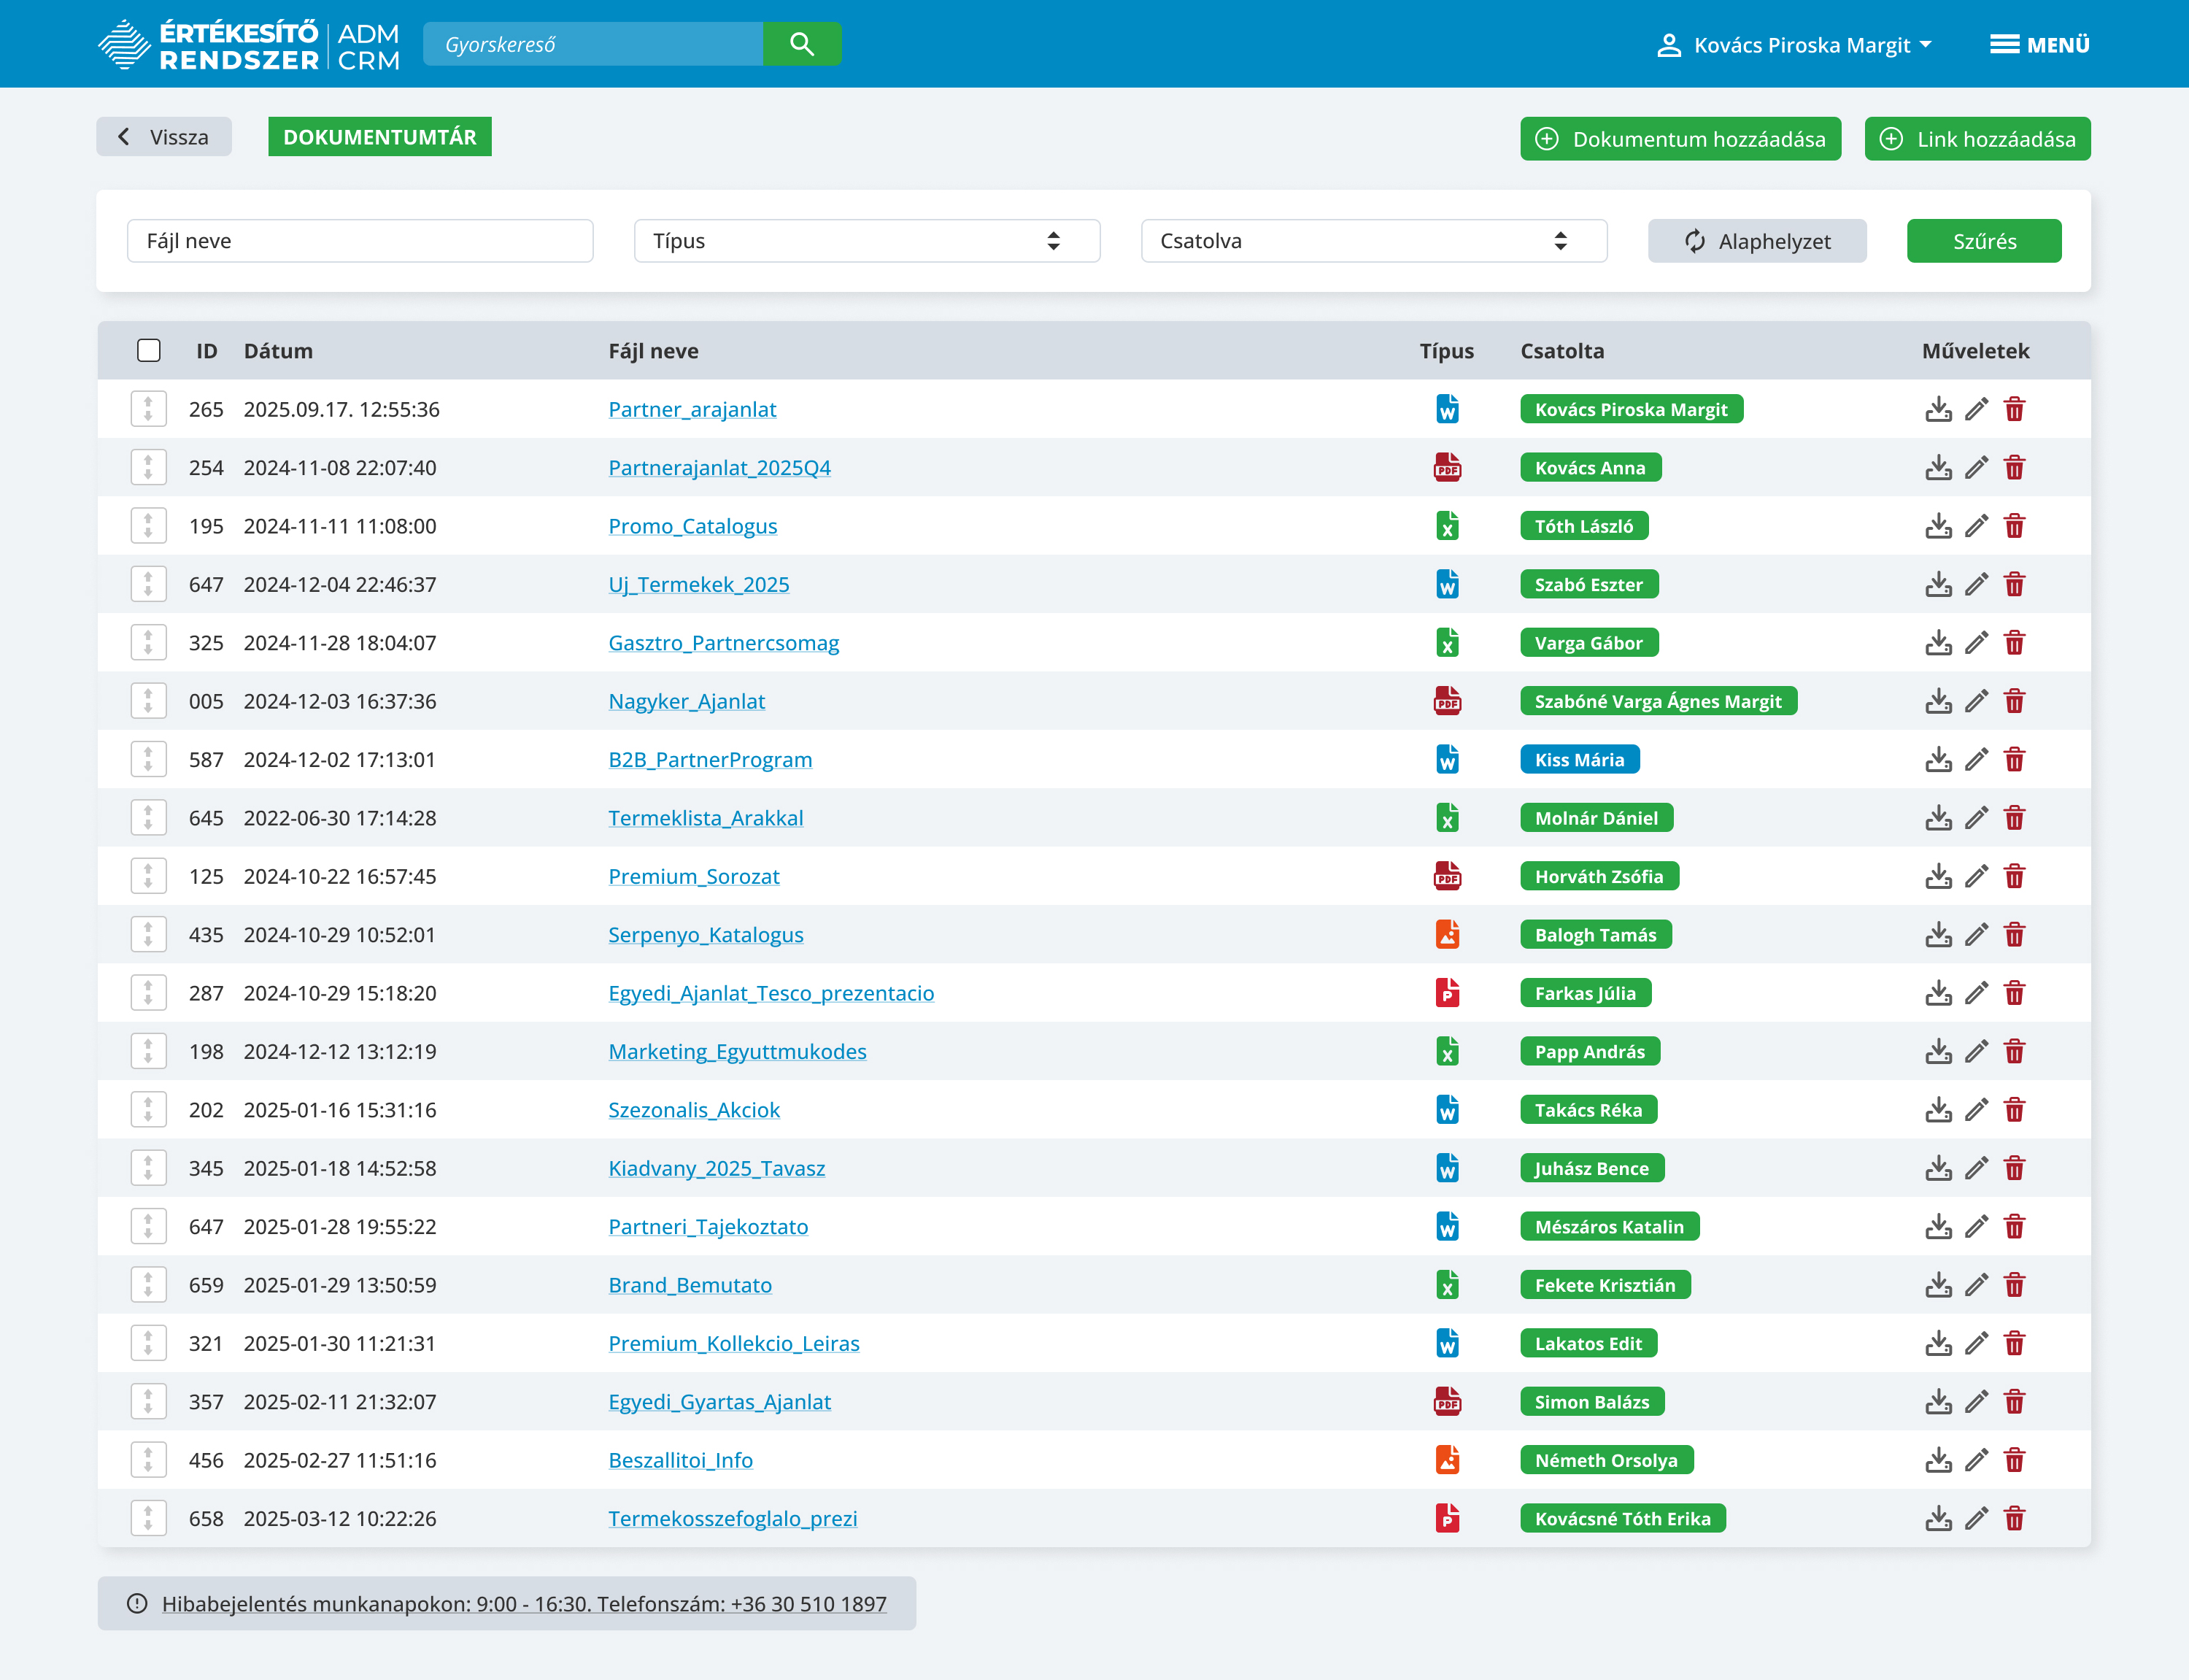Open the Csatolva filter dropdown
Screen dimensions: 2189x1680
(x=1373, y=241)
